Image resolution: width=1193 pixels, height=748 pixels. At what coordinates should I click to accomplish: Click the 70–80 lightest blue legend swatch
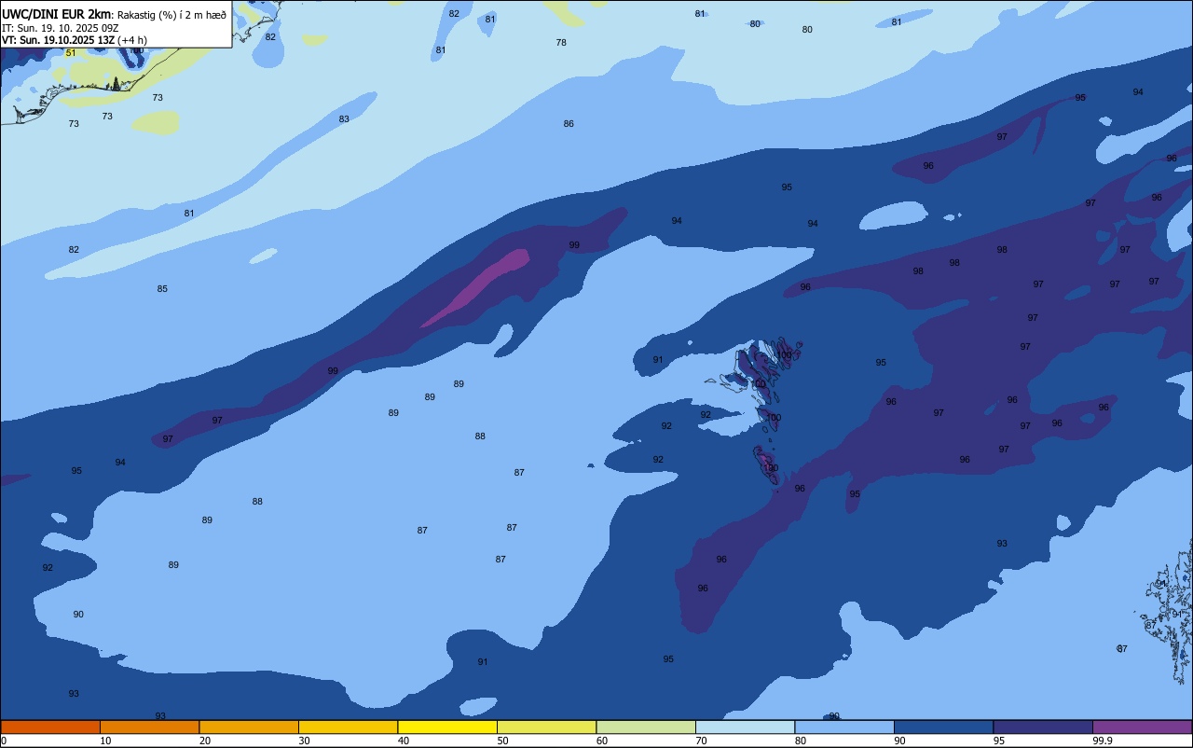[745, 727]
